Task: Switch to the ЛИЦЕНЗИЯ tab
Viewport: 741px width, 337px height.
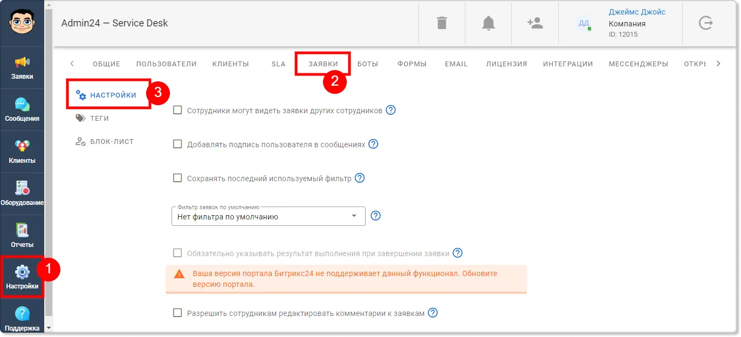Action: point(506,64)
